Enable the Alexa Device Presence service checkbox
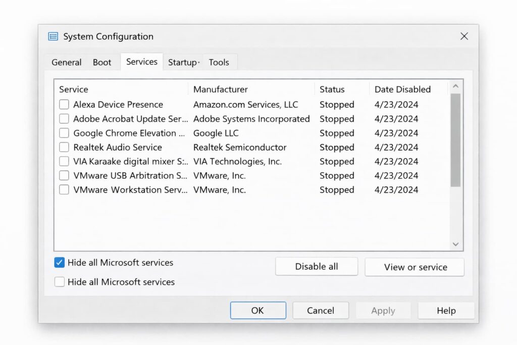 pyautogui.click(x=64, y=105)
